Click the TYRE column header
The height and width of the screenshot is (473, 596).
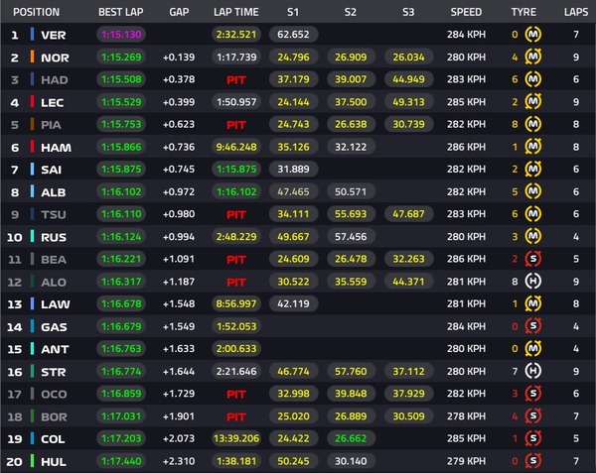[522, 12]
